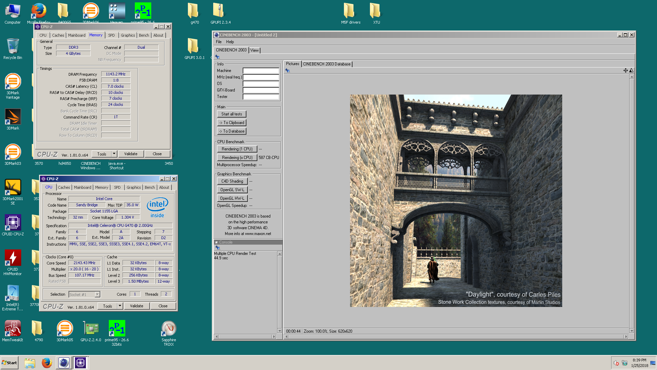Start the OpenGL SW-L benchmark
657x370 pixels.
232,190
